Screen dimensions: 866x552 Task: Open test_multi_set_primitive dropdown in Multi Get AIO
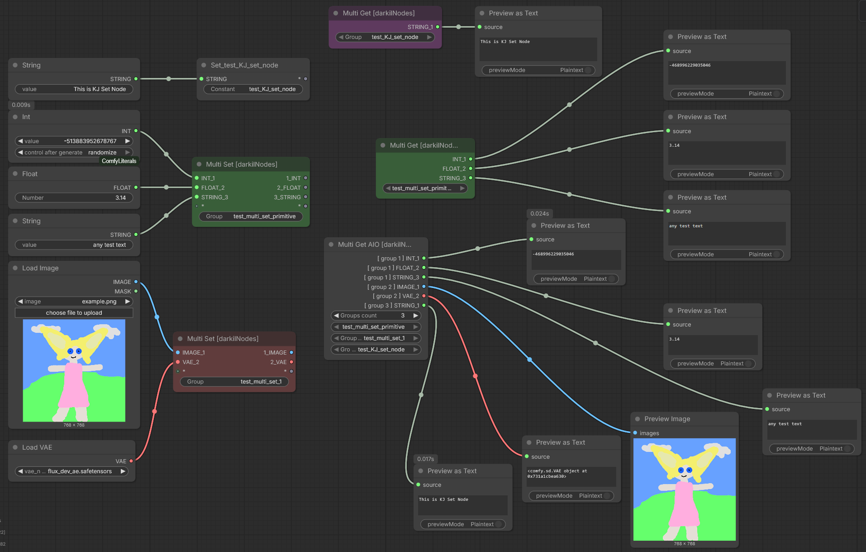pos(376,327)
